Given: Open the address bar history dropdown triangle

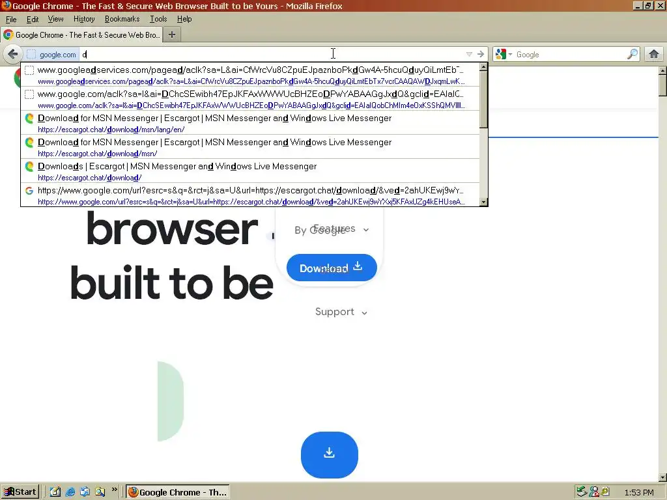Looking at the screenshot, I should (469, 54).
